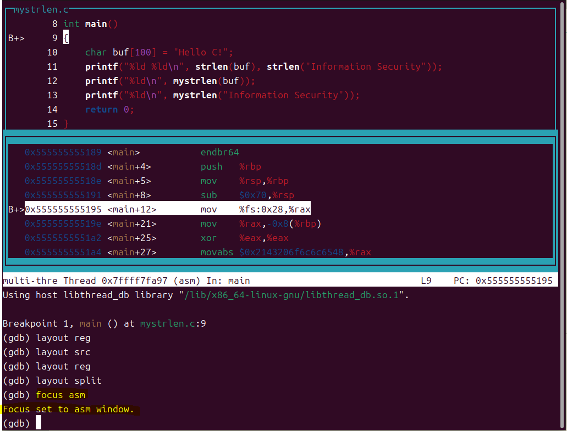Click address 0x555555555189 in the asm window

[x=63, y=152]
